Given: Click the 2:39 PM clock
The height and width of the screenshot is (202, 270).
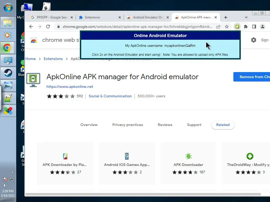Looking at the screenshot, I should click(8, 191).
